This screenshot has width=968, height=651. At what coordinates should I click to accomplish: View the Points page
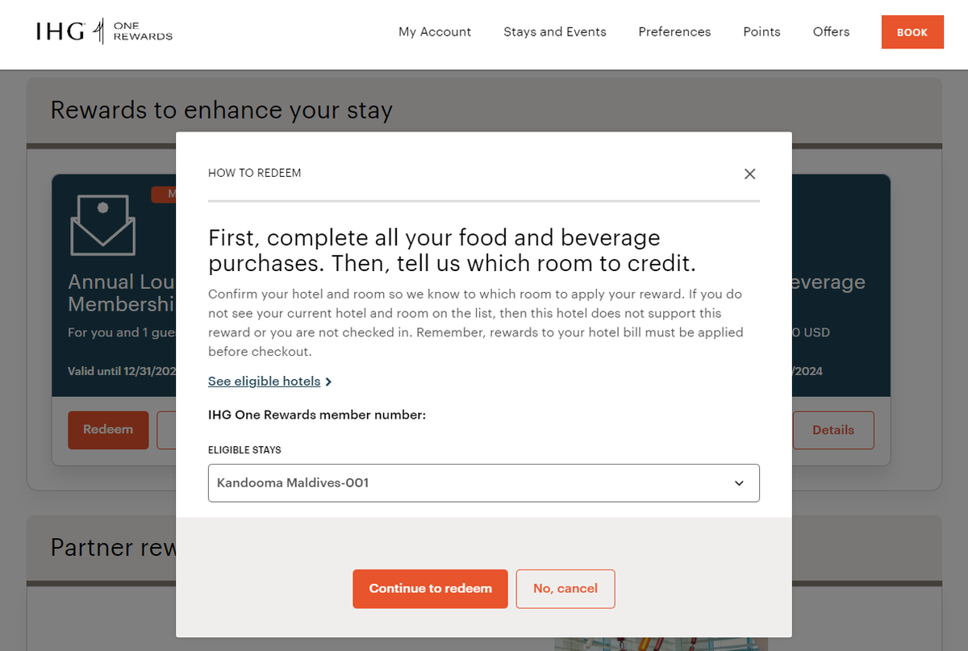click(x=761, y=31)
